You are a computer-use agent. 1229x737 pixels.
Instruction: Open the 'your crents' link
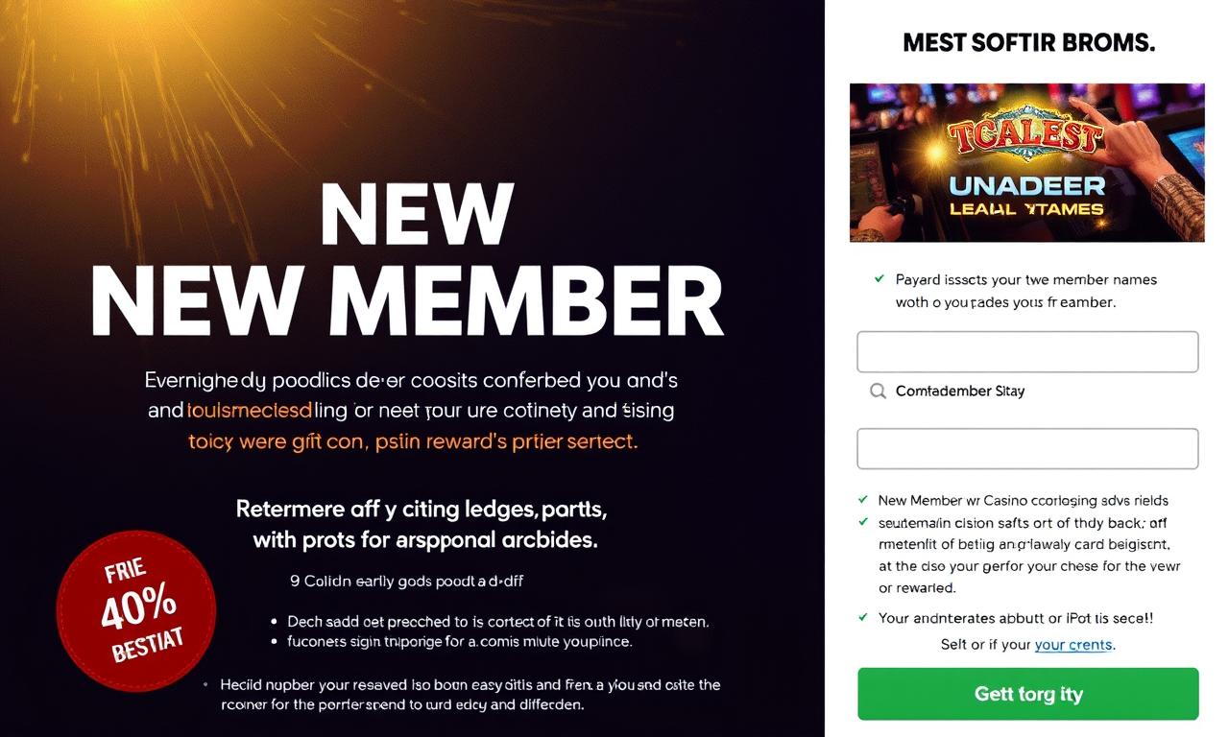1073,645
